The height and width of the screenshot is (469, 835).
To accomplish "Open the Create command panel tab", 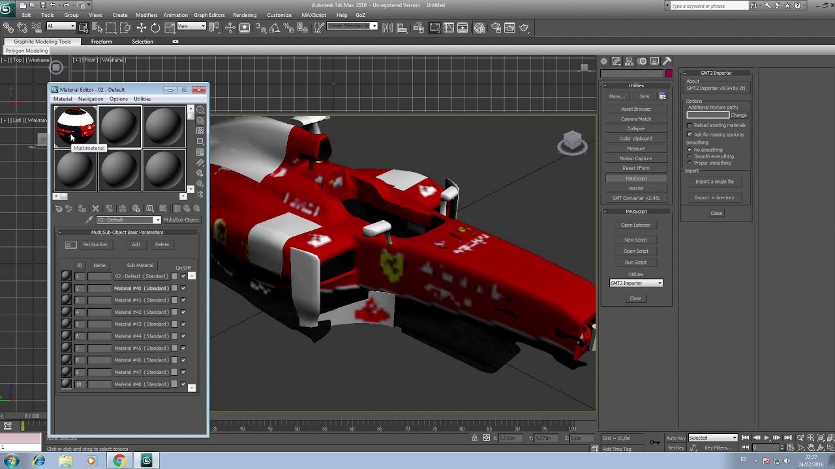I will click(x=604, y=61).
